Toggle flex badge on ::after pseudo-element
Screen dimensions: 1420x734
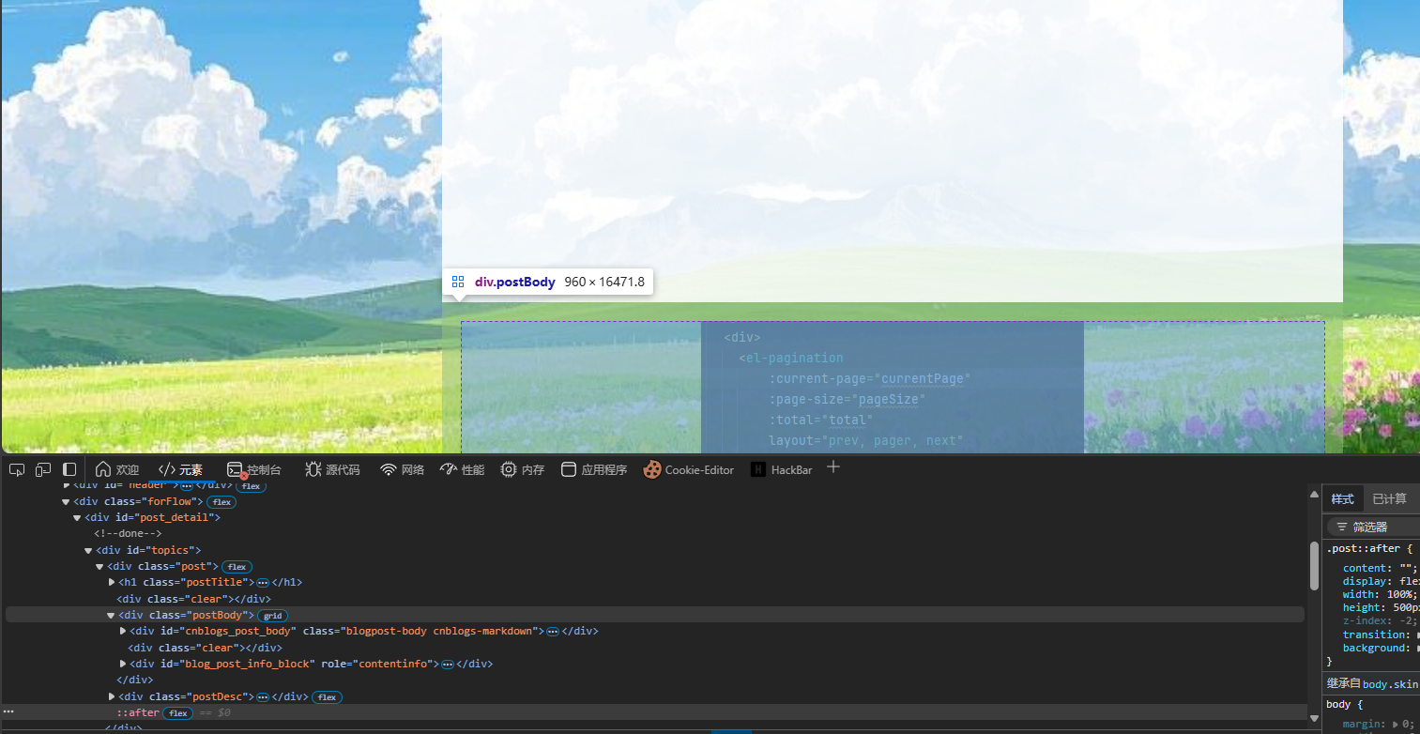point(177,713)
